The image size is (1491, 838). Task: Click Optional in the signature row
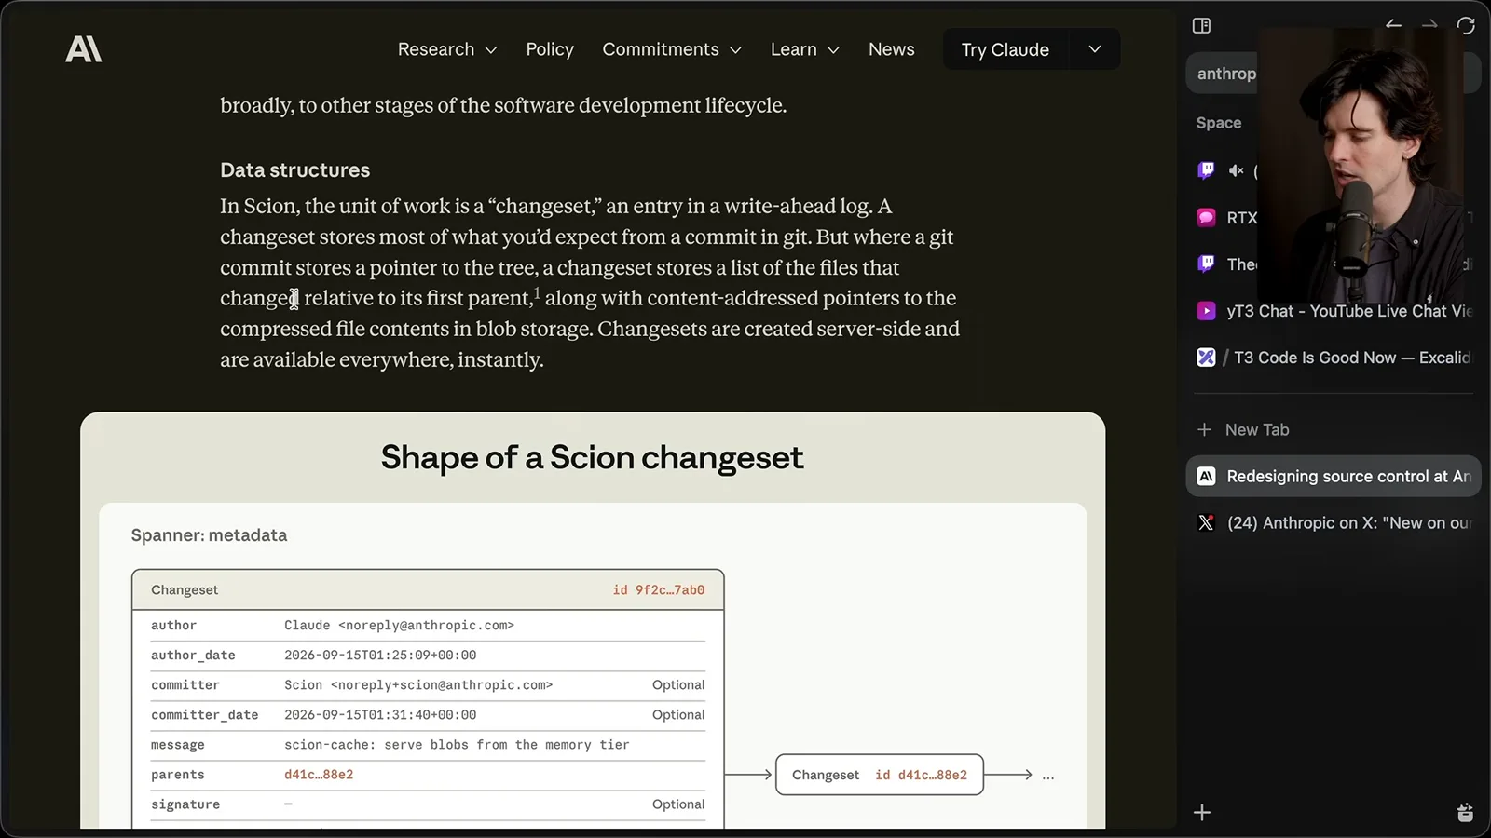pyautogui.click(x=678, y=804)
